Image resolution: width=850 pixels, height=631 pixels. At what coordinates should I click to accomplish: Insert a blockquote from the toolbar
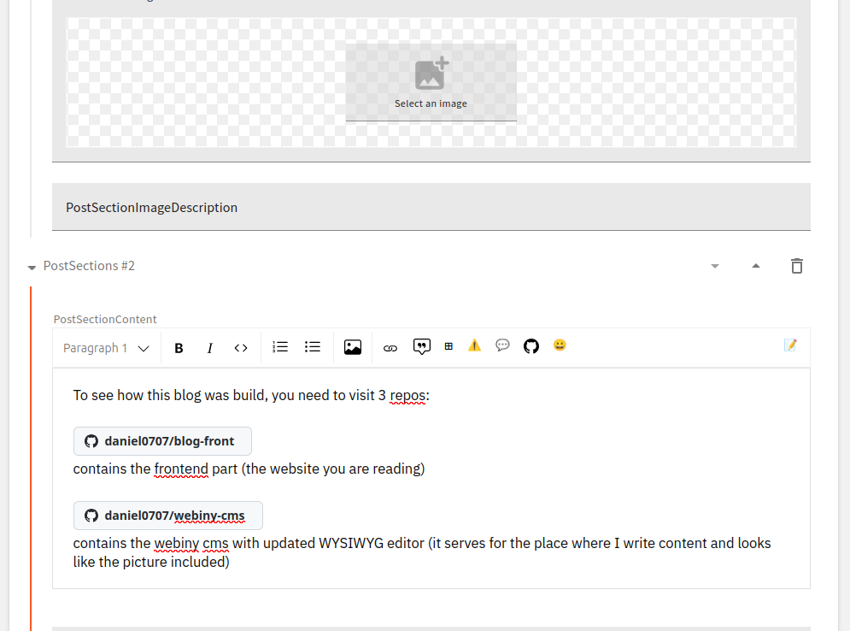421,346
